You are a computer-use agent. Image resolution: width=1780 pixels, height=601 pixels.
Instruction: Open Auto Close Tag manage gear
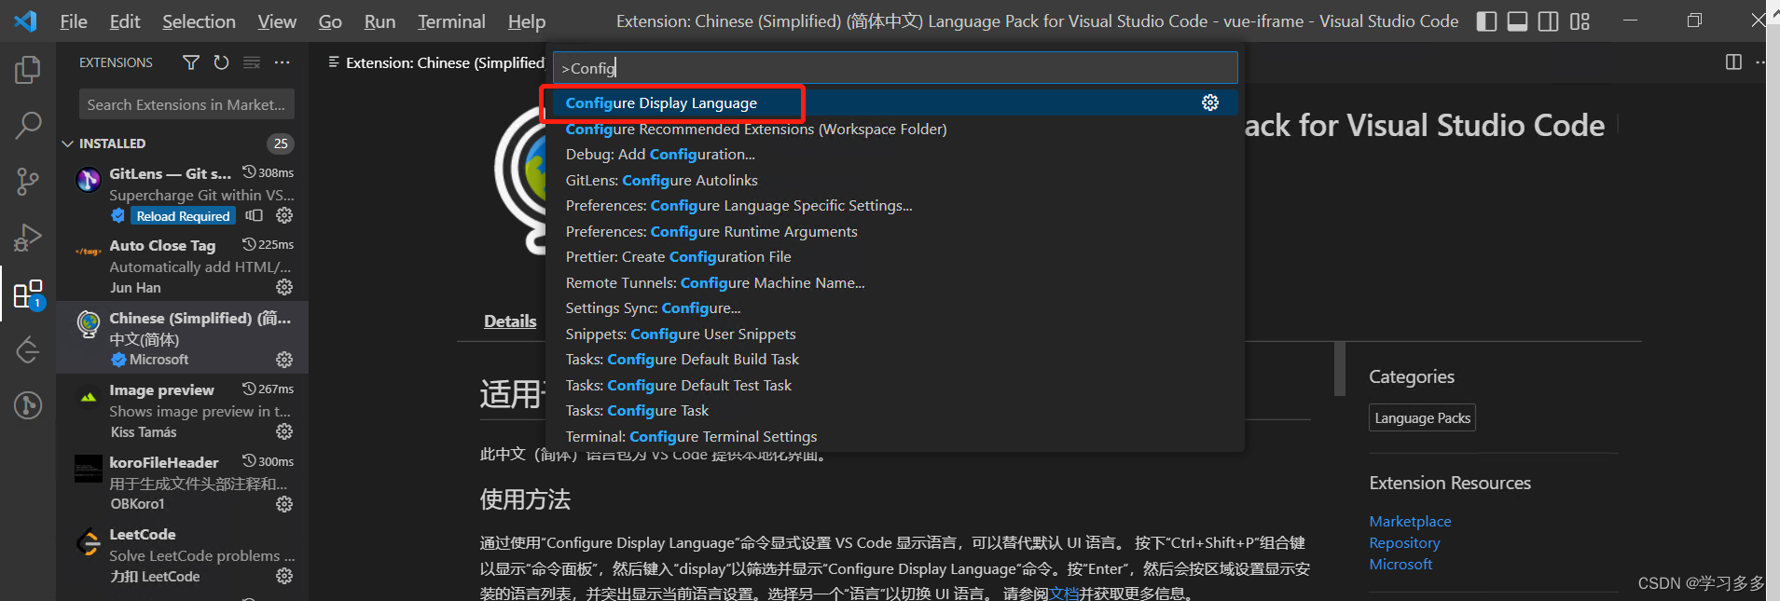click(284, 287)
